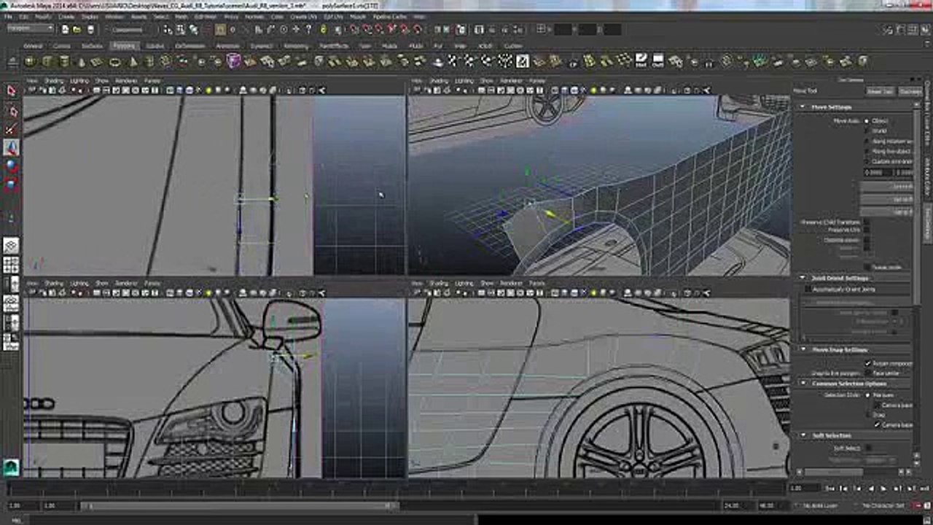Select Along live object axis radio
Image resolution: width=933 pixels, height=525 pixels.
click(x=867, y=151)
